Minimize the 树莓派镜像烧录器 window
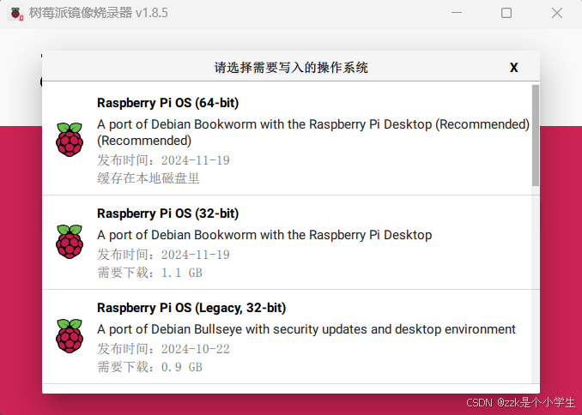This screenshot has height=415, width=582. [457, 13]
